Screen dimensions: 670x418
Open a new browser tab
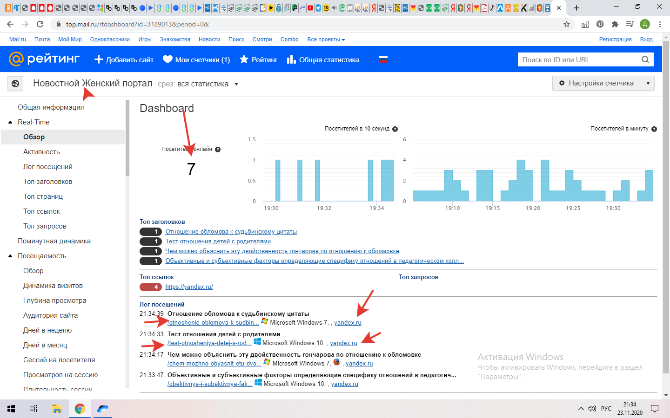point(576,8)
